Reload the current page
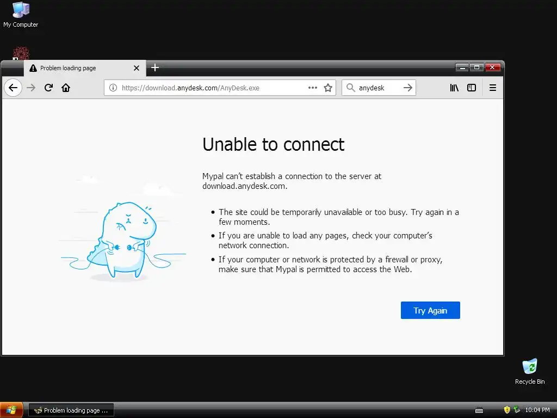 (48, 88)
